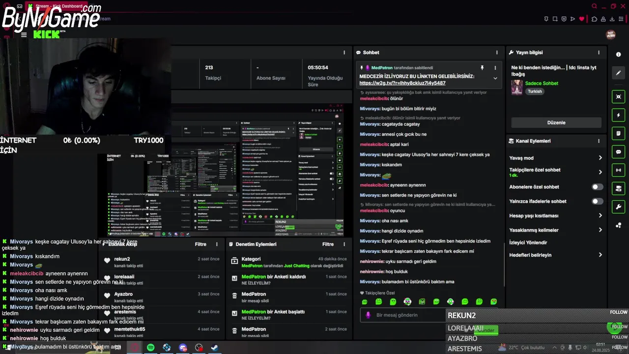Toggle the wrench stream info icon
The image size is (629, 354).
(x=618, y=207)
